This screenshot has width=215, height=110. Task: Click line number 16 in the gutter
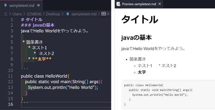(10, 105)
